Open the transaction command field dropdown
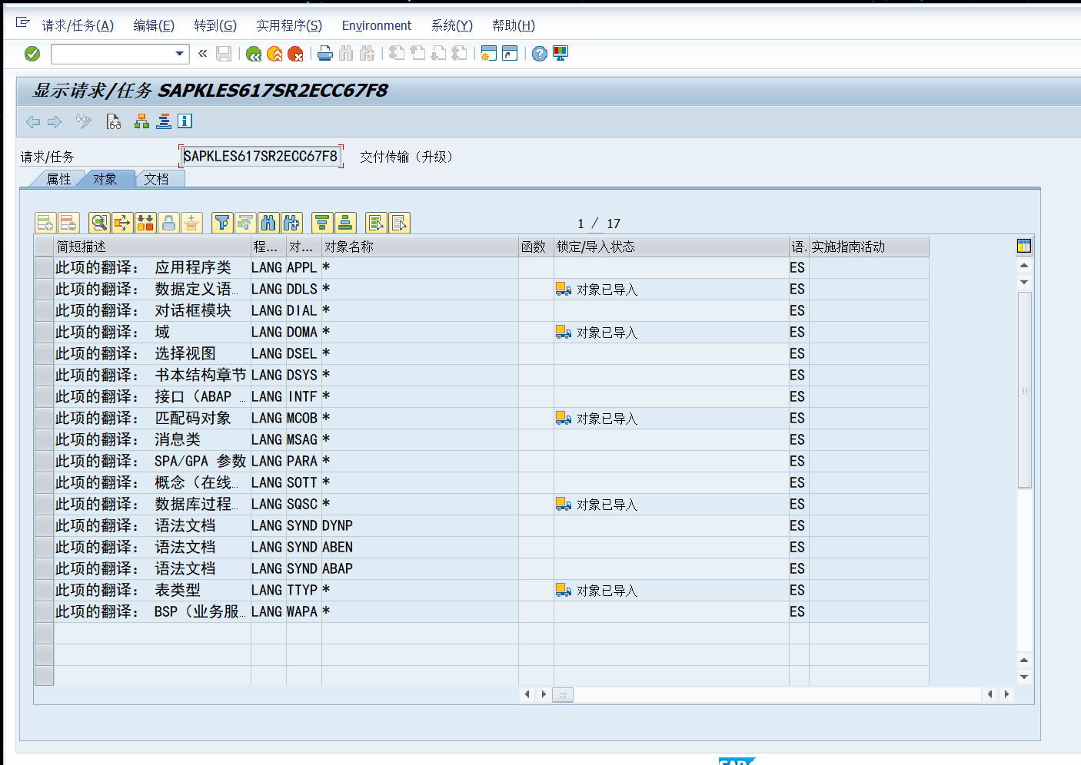The width and height of the screenshot is (1081, 765). 180,54
